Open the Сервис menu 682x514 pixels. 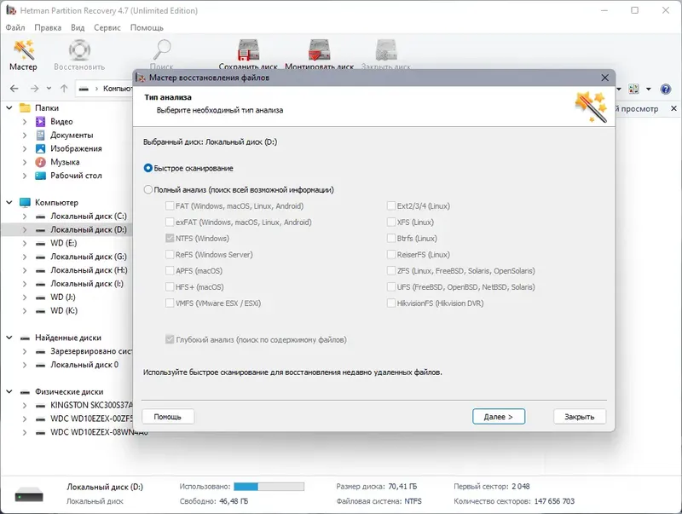click(x=107, y=27)
